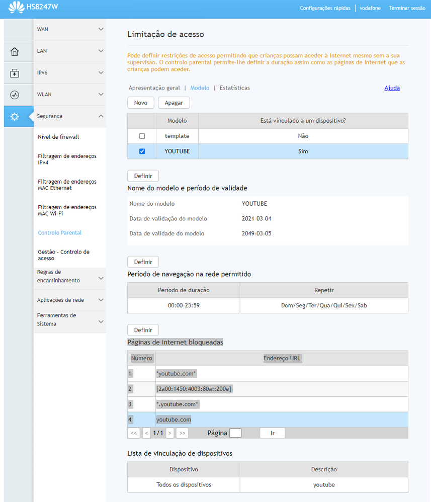Go to next page of blocked URLs
This screenshot has width=431, height=502.
click(170, 433)
